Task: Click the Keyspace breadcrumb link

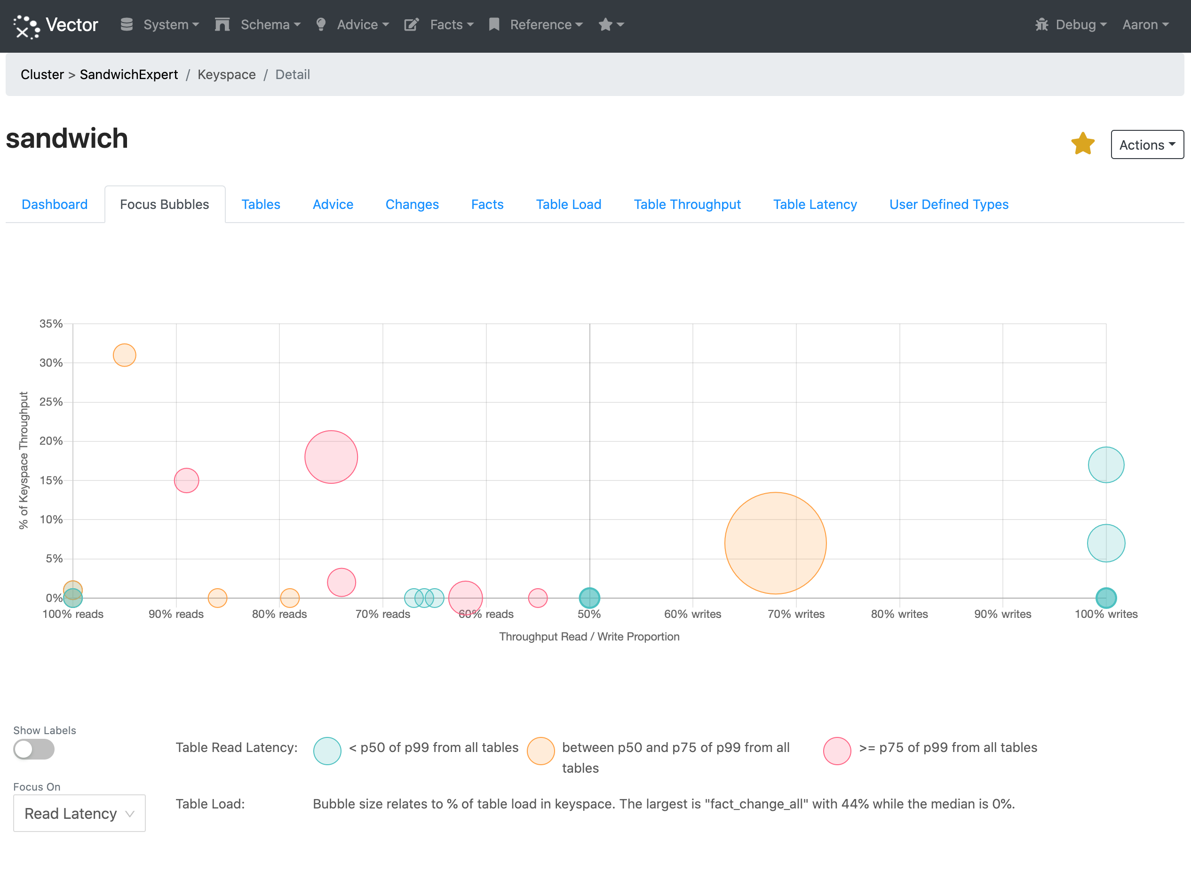Action: pos(226,74)
